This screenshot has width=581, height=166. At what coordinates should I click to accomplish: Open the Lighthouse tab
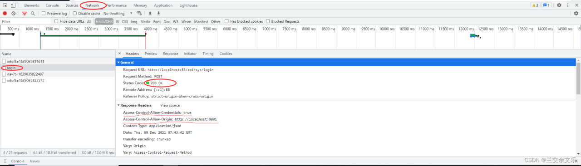pos(188,5)
